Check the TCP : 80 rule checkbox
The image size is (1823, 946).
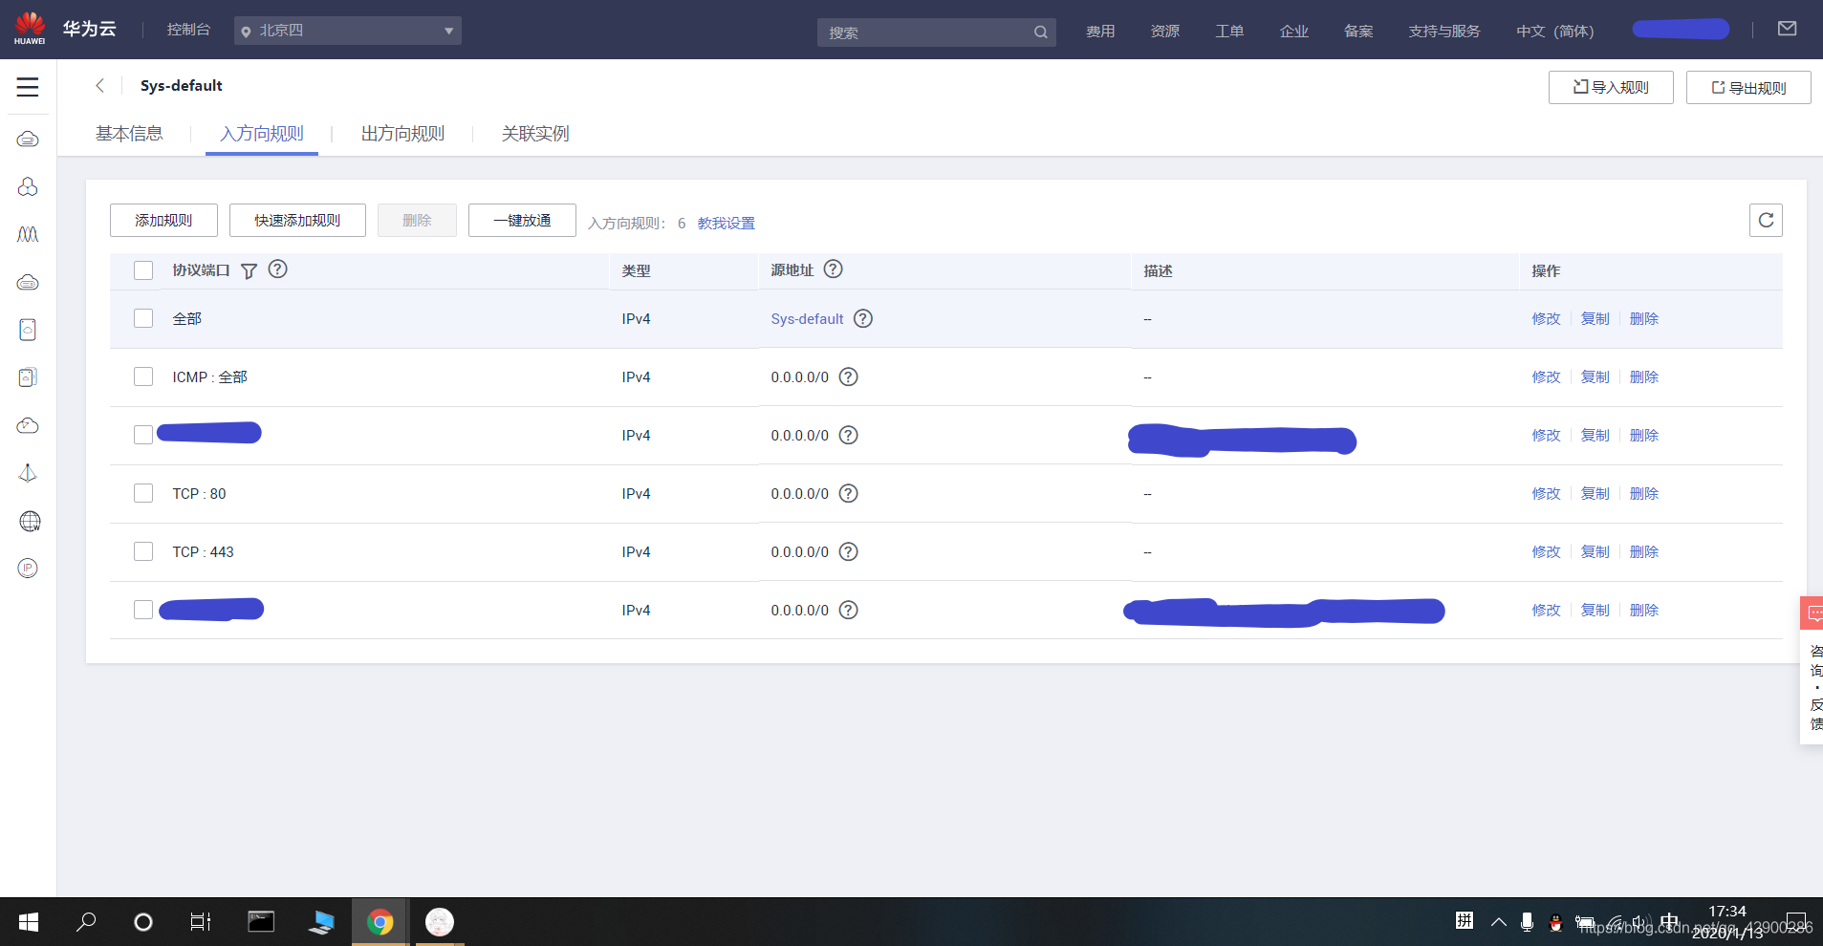[x=143, y=493]
